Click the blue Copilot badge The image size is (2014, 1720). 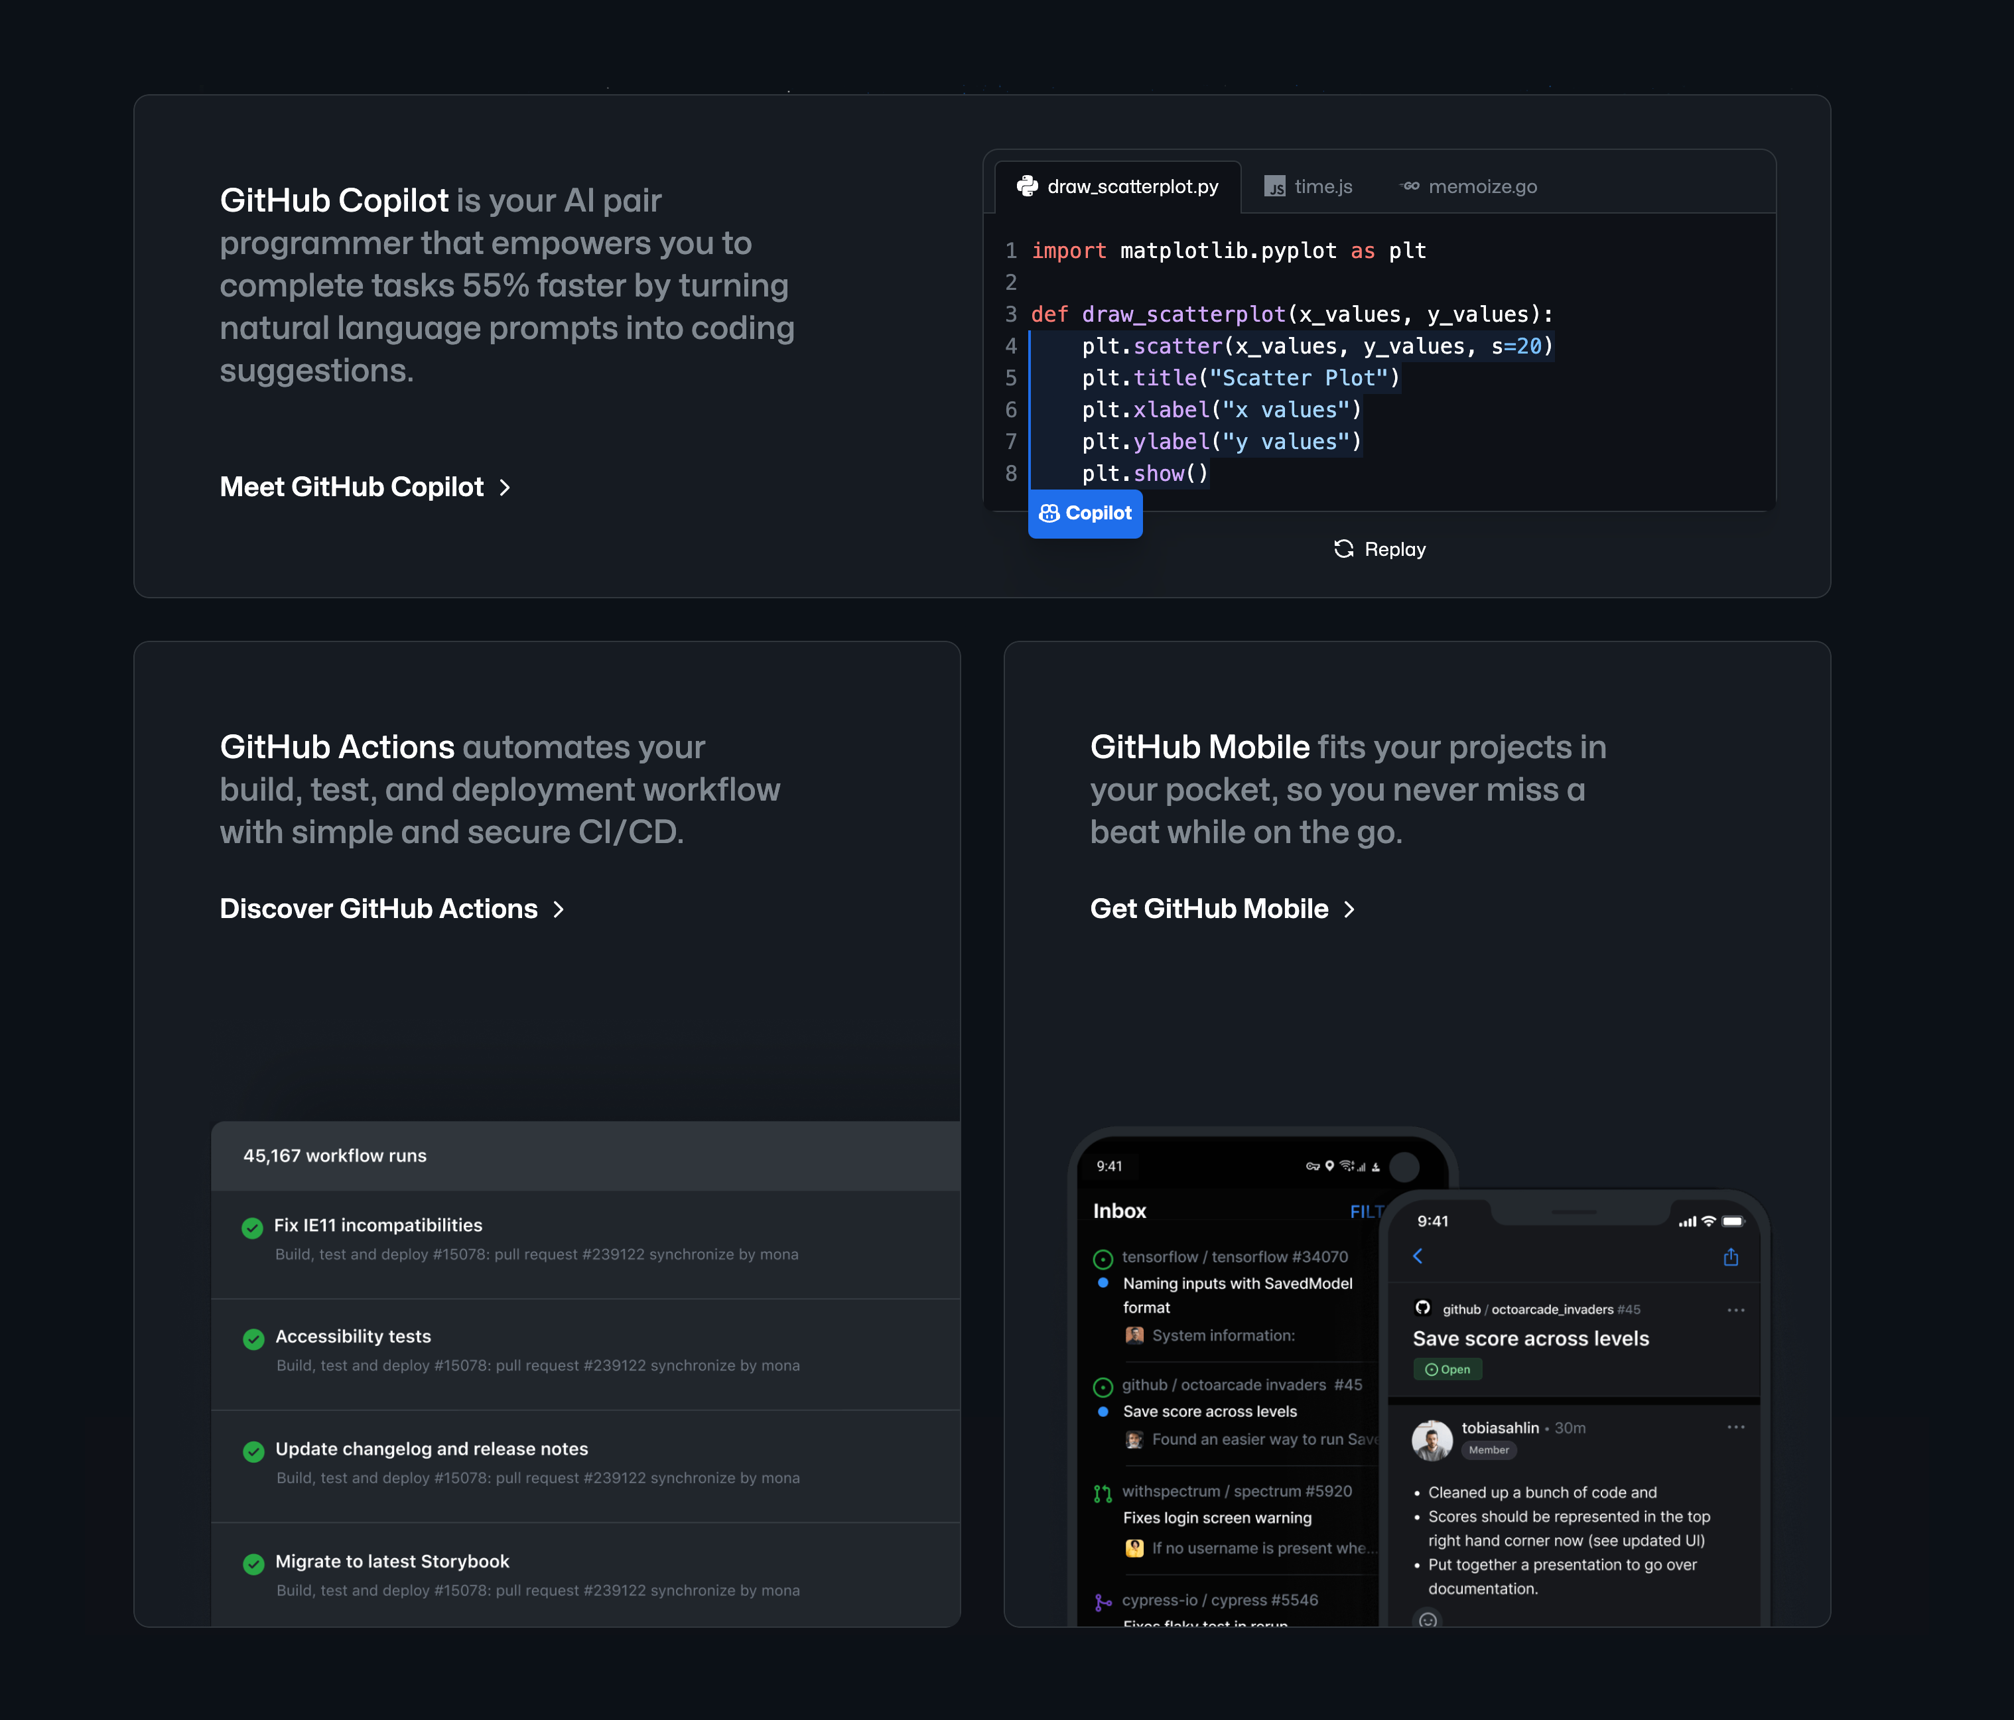point(1085,513)
